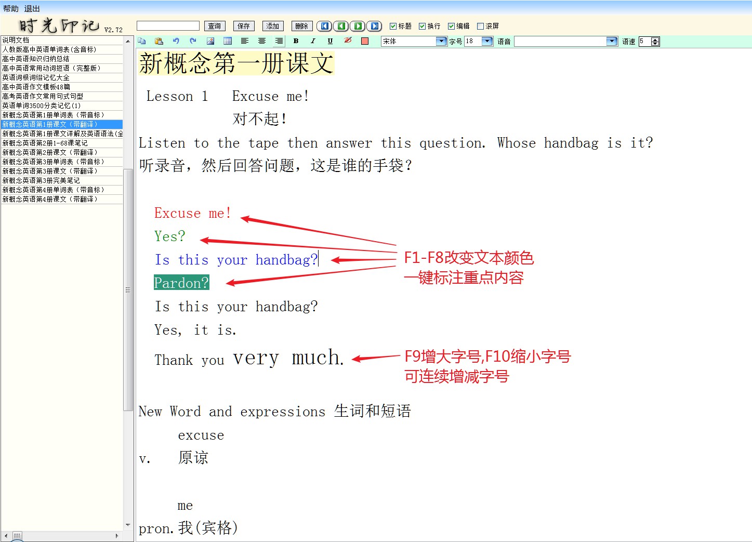The height and width of the screenshot is (542, 752).
Task: Select 新概念英语第2册1-68课笔记
Action: pyautogui.click(x=62, y=143)
